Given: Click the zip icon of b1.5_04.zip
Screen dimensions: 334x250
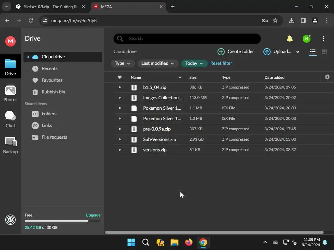Looking at the screenshot, I should click(x=134, y=87).
